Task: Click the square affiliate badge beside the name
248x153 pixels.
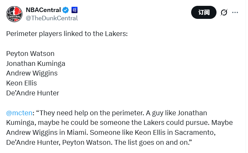Action: (x=75, y=10)
